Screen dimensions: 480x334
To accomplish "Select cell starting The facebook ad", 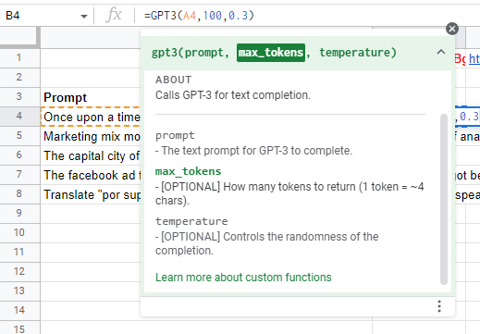I will coord(91,175).
